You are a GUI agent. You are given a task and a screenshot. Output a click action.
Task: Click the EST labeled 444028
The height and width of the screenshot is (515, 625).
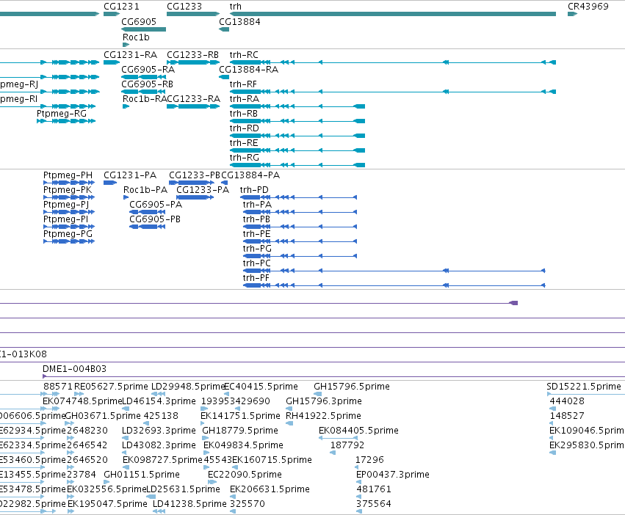567,401
